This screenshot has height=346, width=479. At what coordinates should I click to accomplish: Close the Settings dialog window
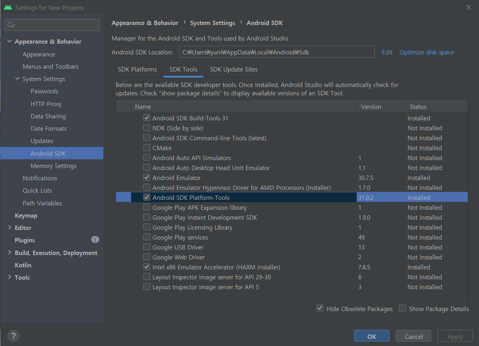pos(469,7)
